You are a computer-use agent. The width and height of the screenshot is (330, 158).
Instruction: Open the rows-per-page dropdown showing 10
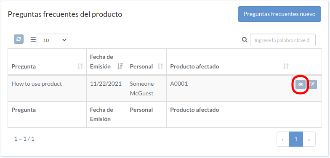52,40
